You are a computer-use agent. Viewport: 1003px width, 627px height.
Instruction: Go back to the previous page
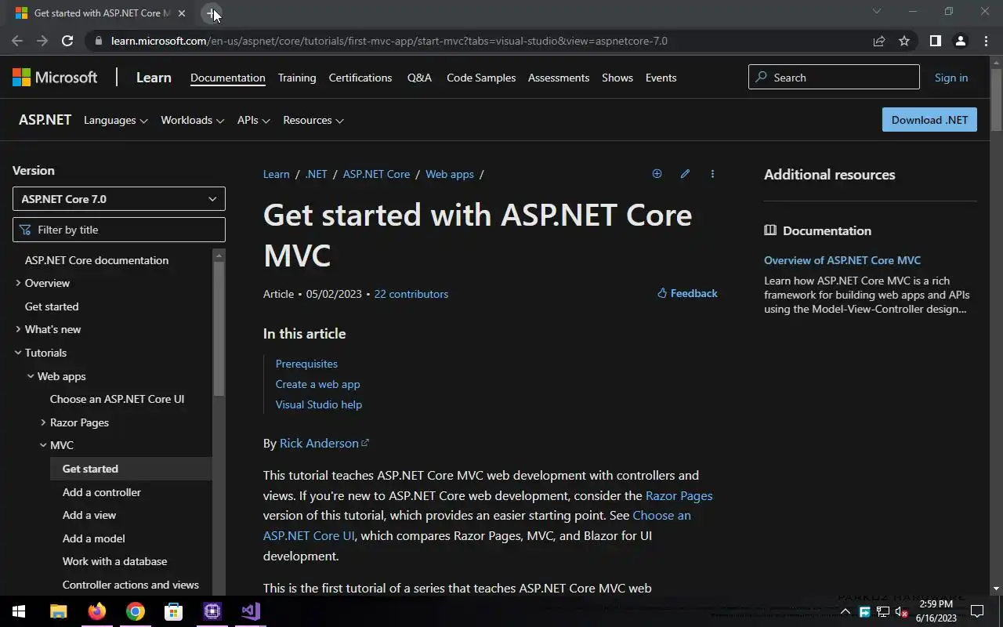click(17, 41)
